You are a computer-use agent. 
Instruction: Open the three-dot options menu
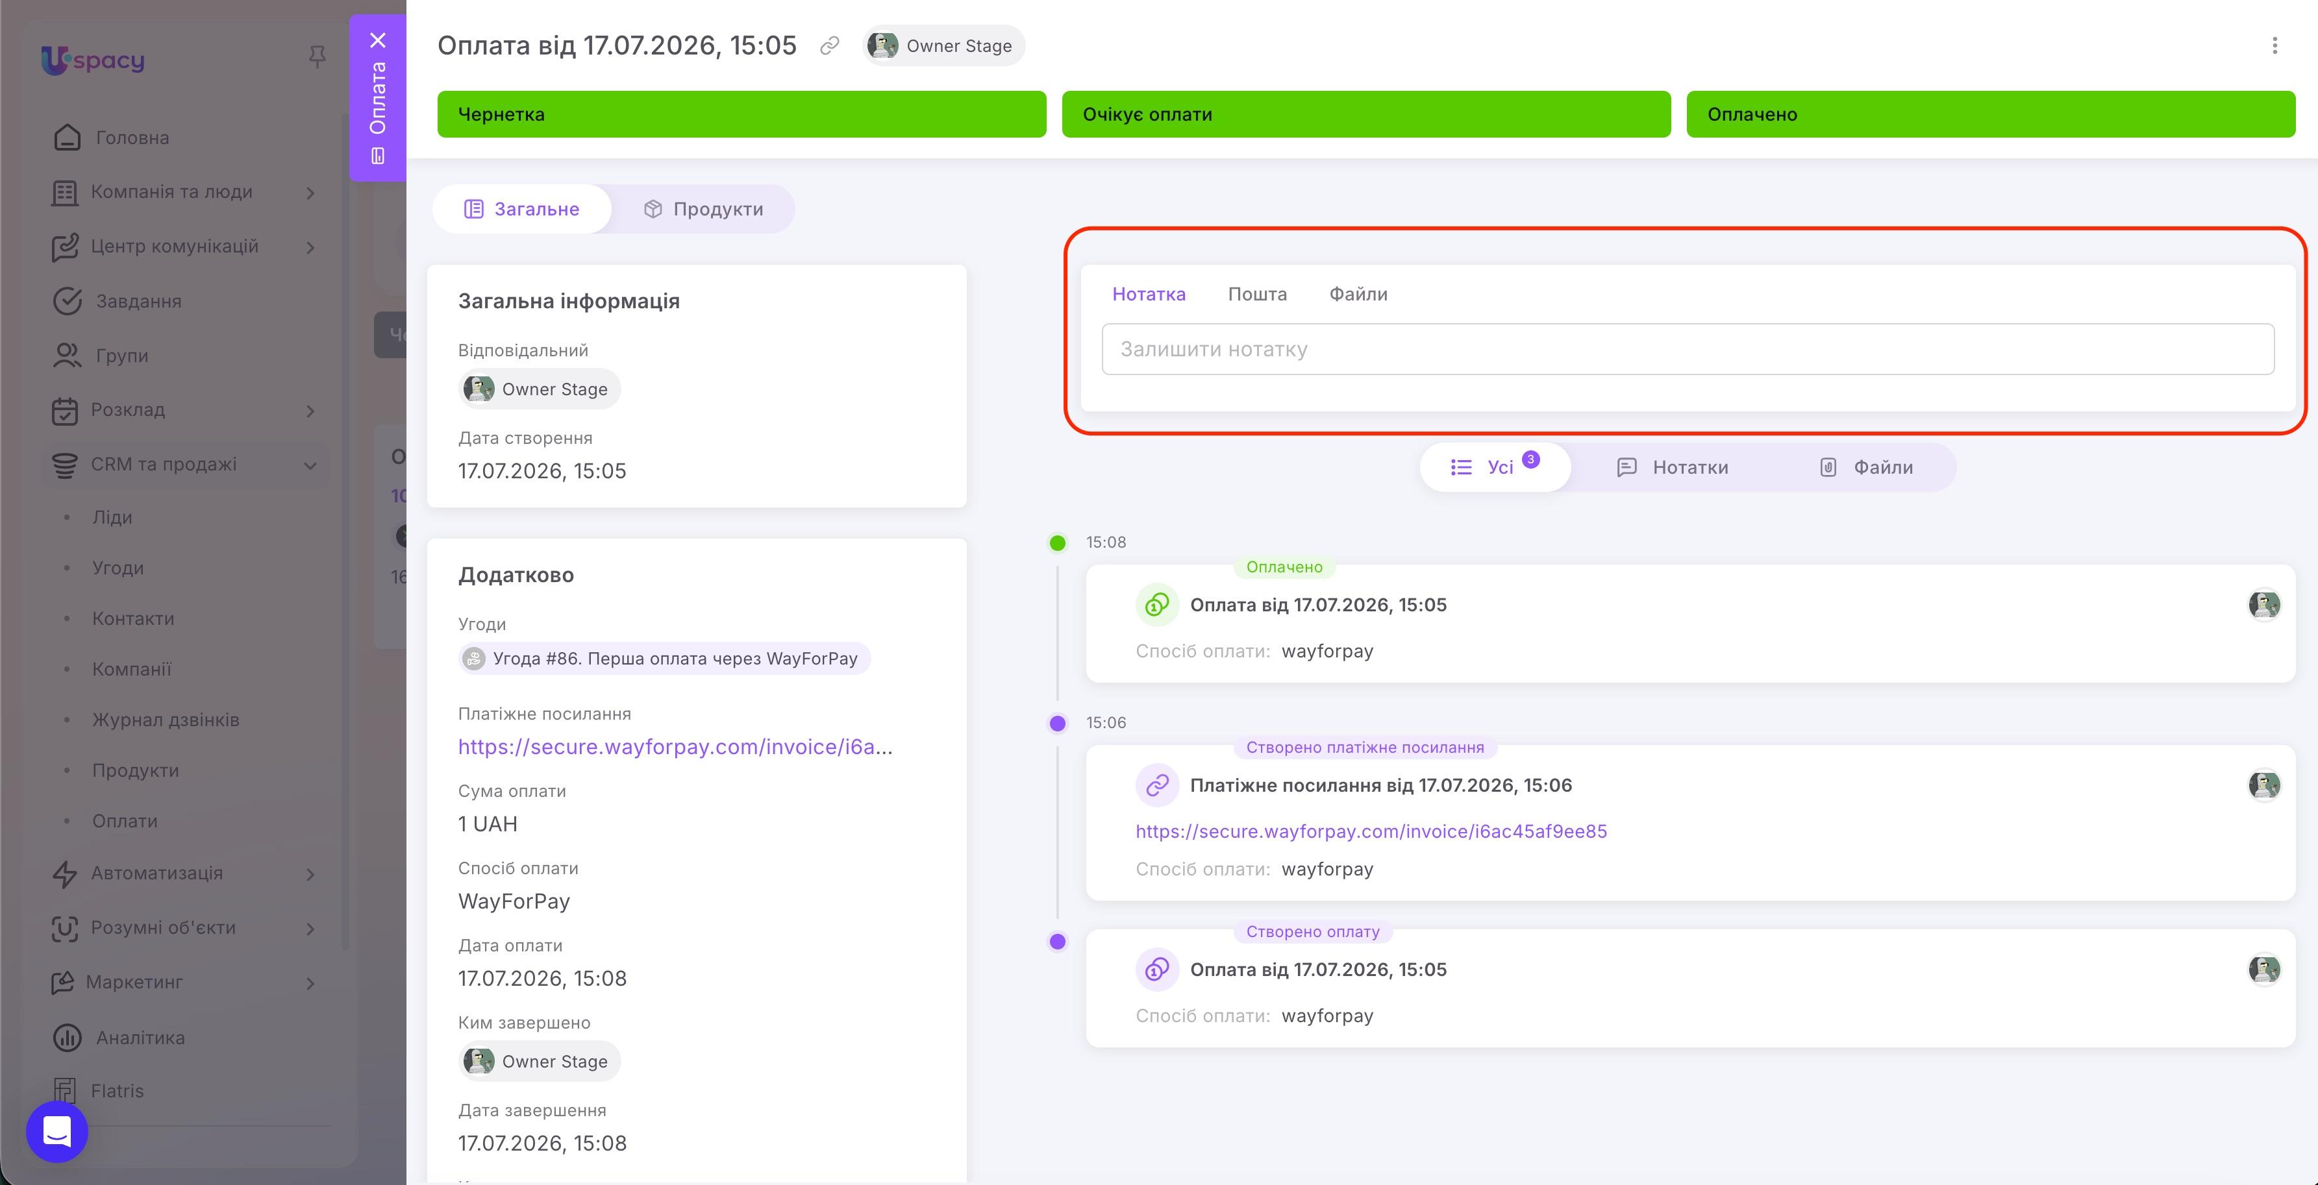coord(2274,46)
